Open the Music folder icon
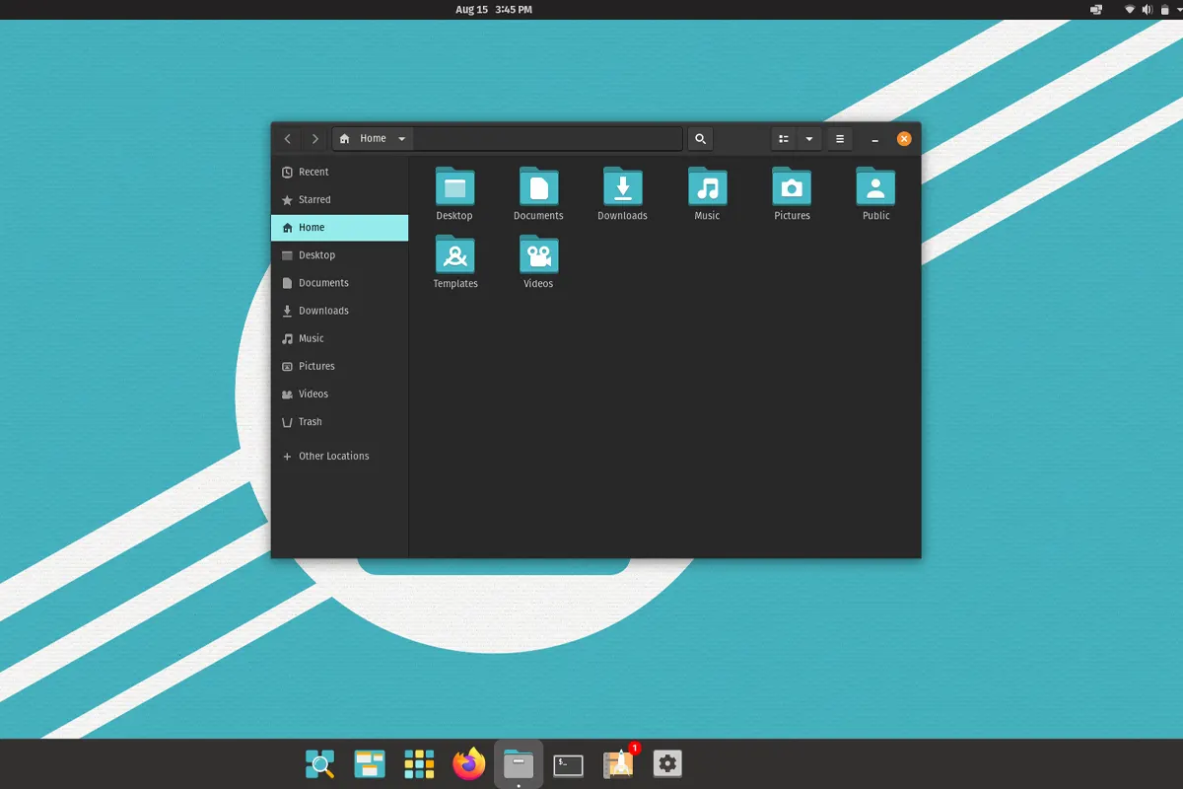 pos(707,187)
